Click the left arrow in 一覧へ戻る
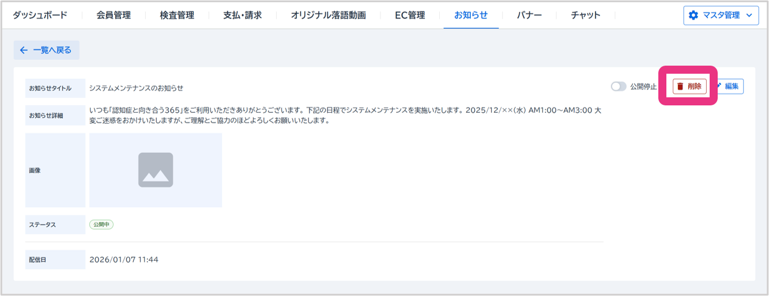This screenshot has width=769, height=296. tap(24, 50)
